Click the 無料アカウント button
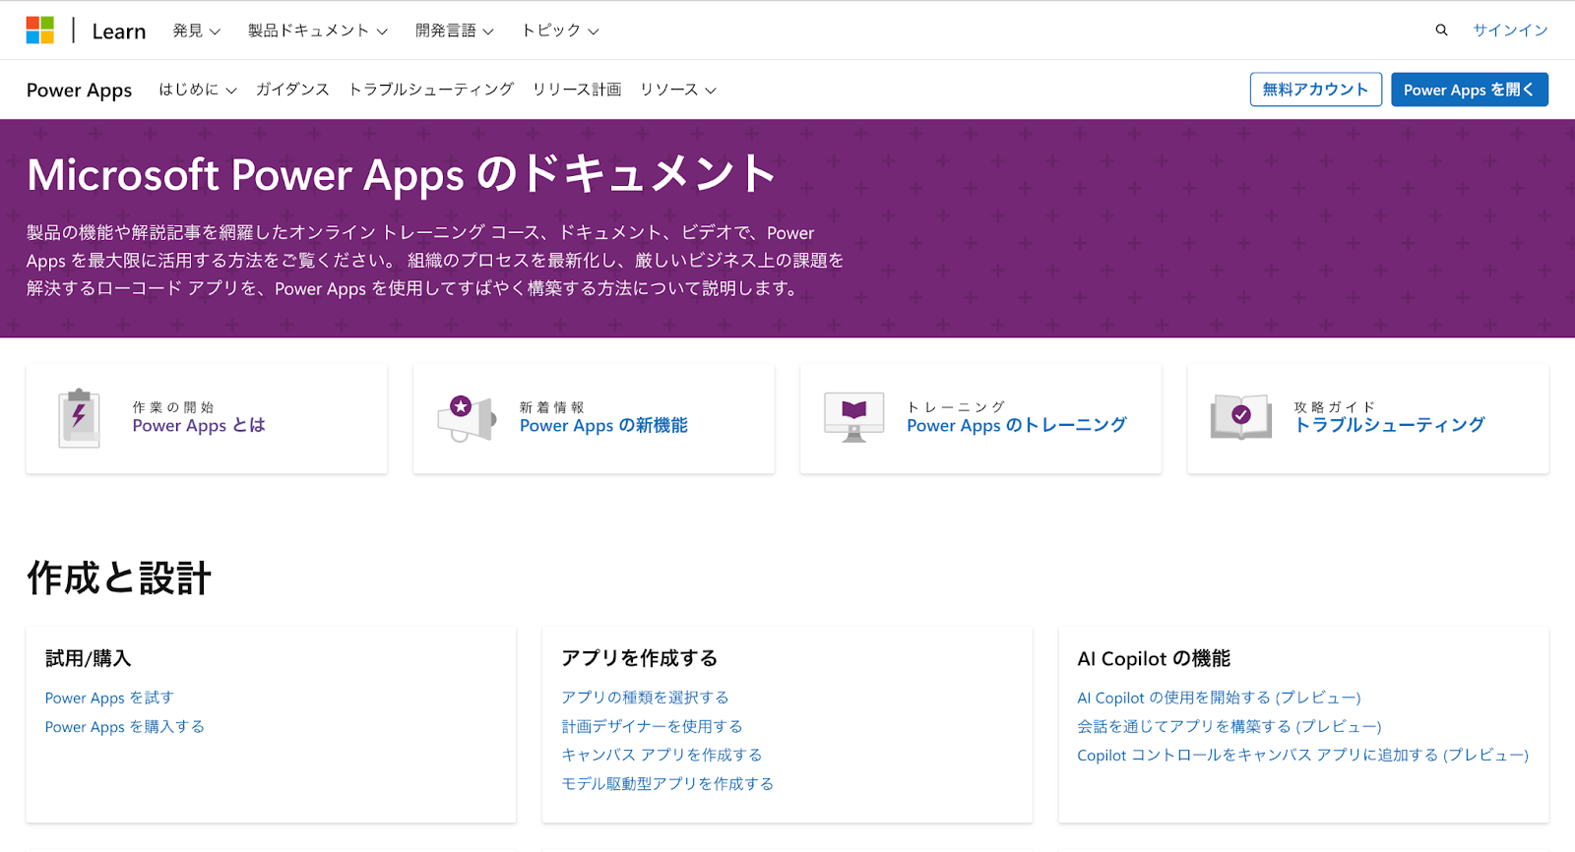 point(1316,90)
